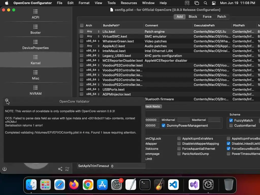Uncheck the FuzzyMatch option

click(x=231, y=120)
